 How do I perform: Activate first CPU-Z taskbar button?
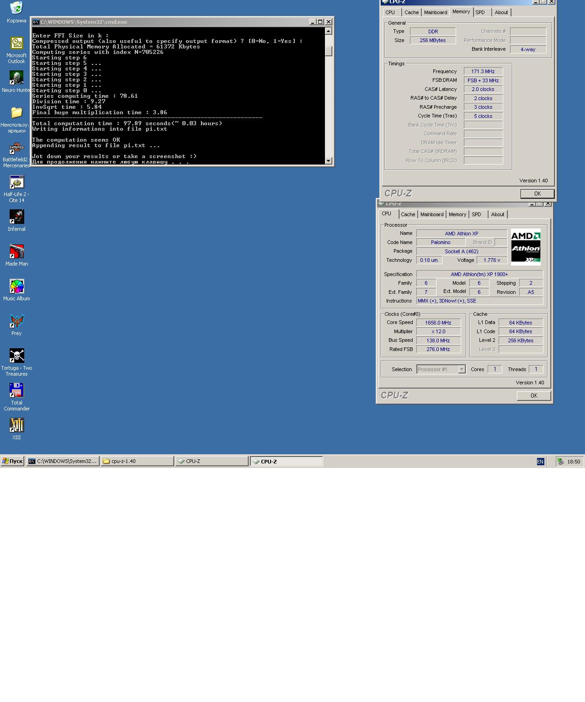tap(212, 461)
